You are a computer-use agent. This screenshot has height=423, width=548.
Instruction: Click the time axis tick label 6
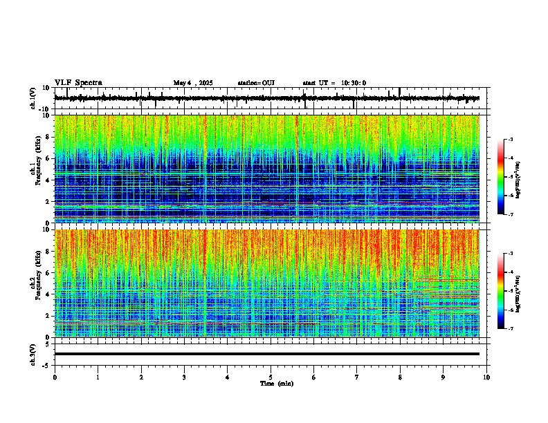(x=314, y=377)
